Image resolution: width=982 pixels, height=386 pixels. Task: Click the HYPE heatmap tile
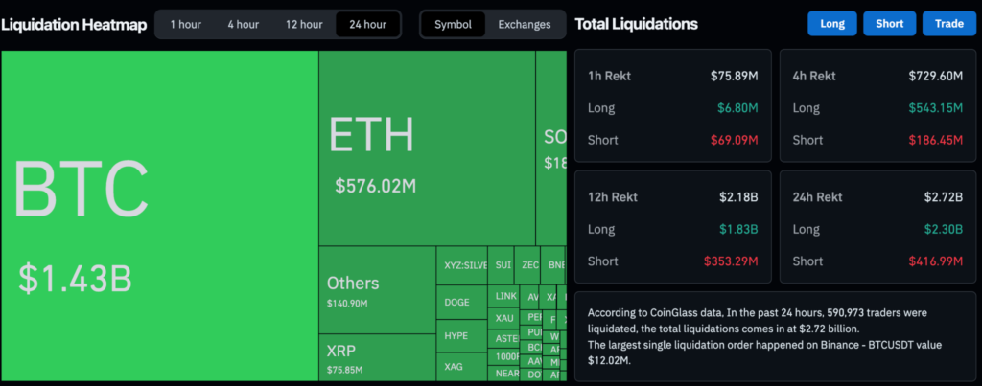click(x=461, y=336)
